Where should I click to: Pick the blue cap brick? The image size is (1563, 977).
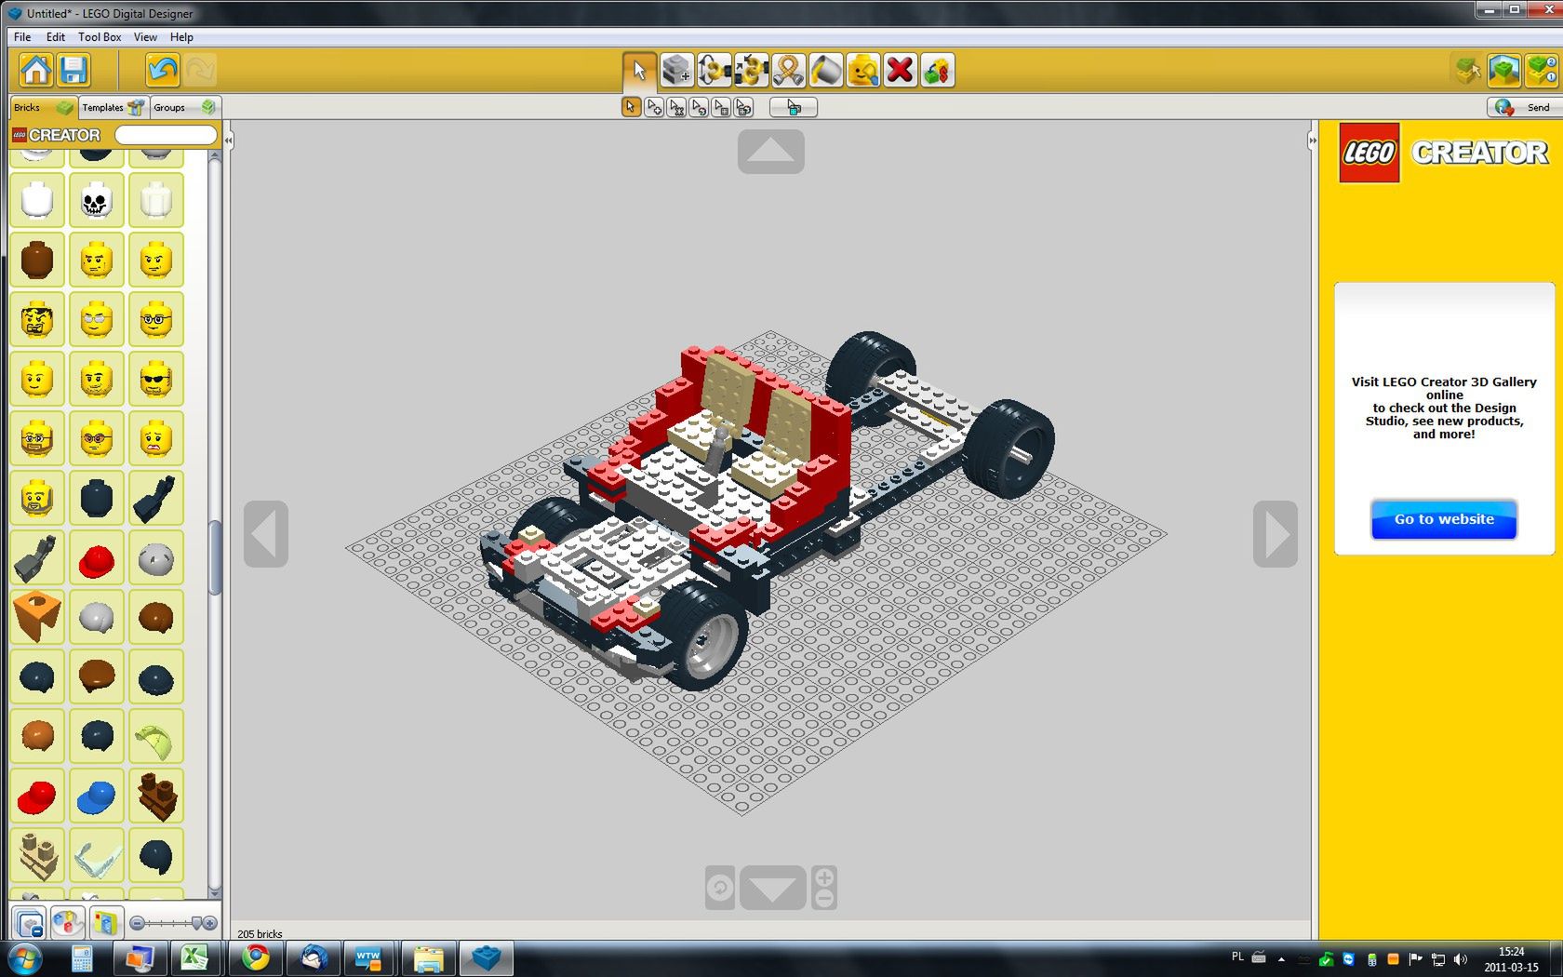96,796
